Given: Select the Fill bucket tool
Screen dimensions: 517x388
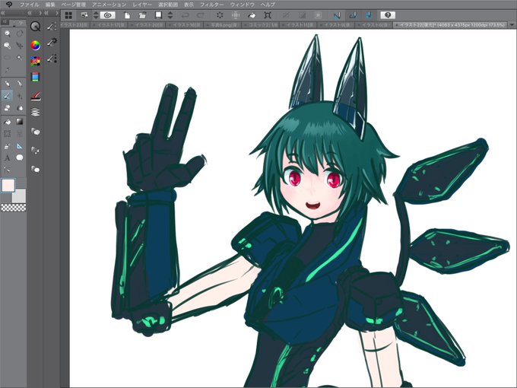Looking at the screenshot, I should coord(7,122).
